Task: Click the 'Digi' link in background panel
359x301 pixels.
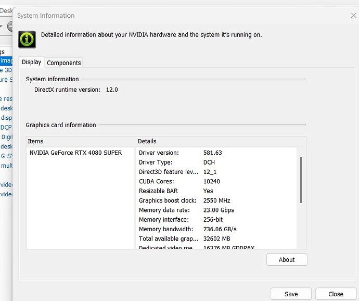Action: point(7,137)
